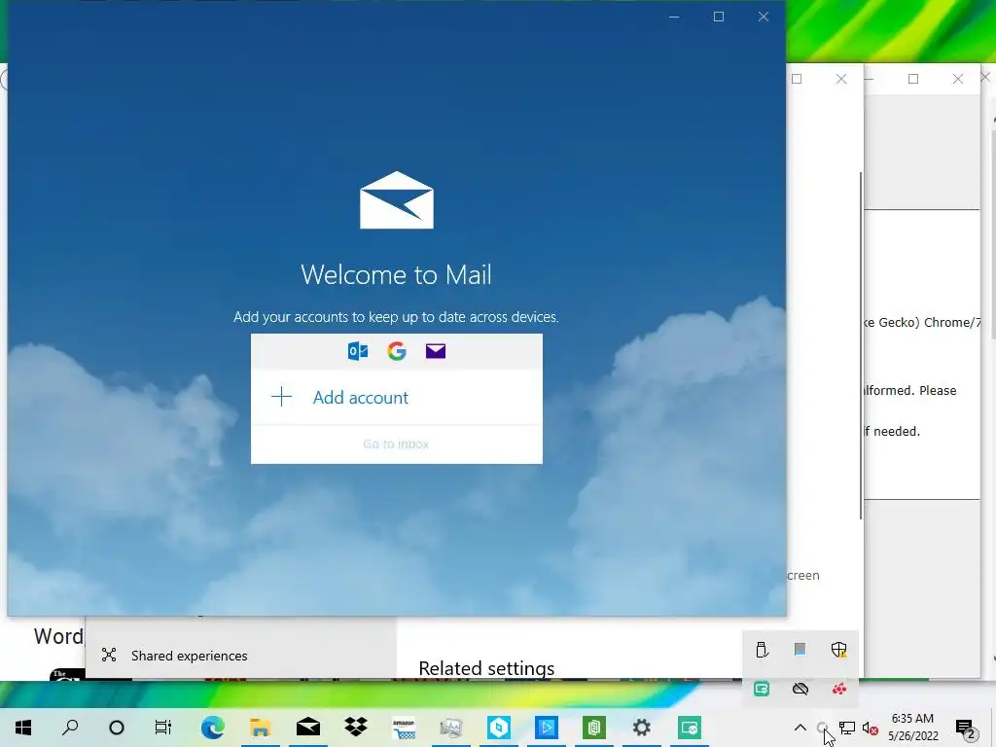
Task: Open Cortana from the taskbar
Action: point(117,728)
